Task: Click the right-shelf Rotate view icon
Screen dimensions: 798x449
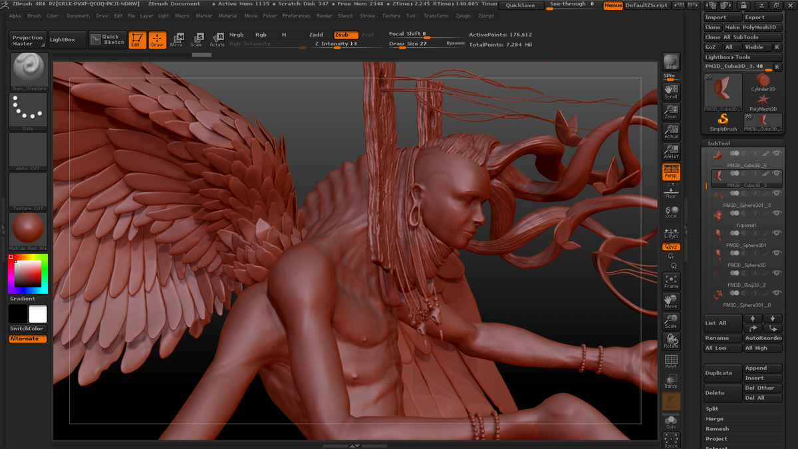Action: (x=671, y=341)
